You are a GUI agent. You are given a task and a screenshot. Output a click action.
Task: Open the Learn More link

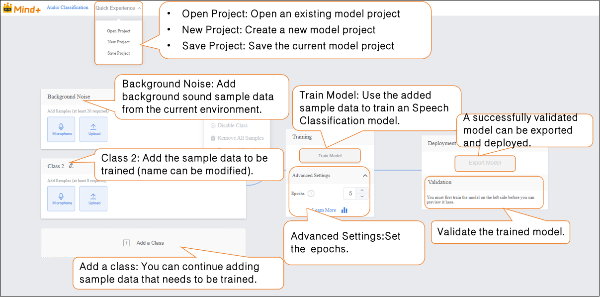(x=326, y=210)
